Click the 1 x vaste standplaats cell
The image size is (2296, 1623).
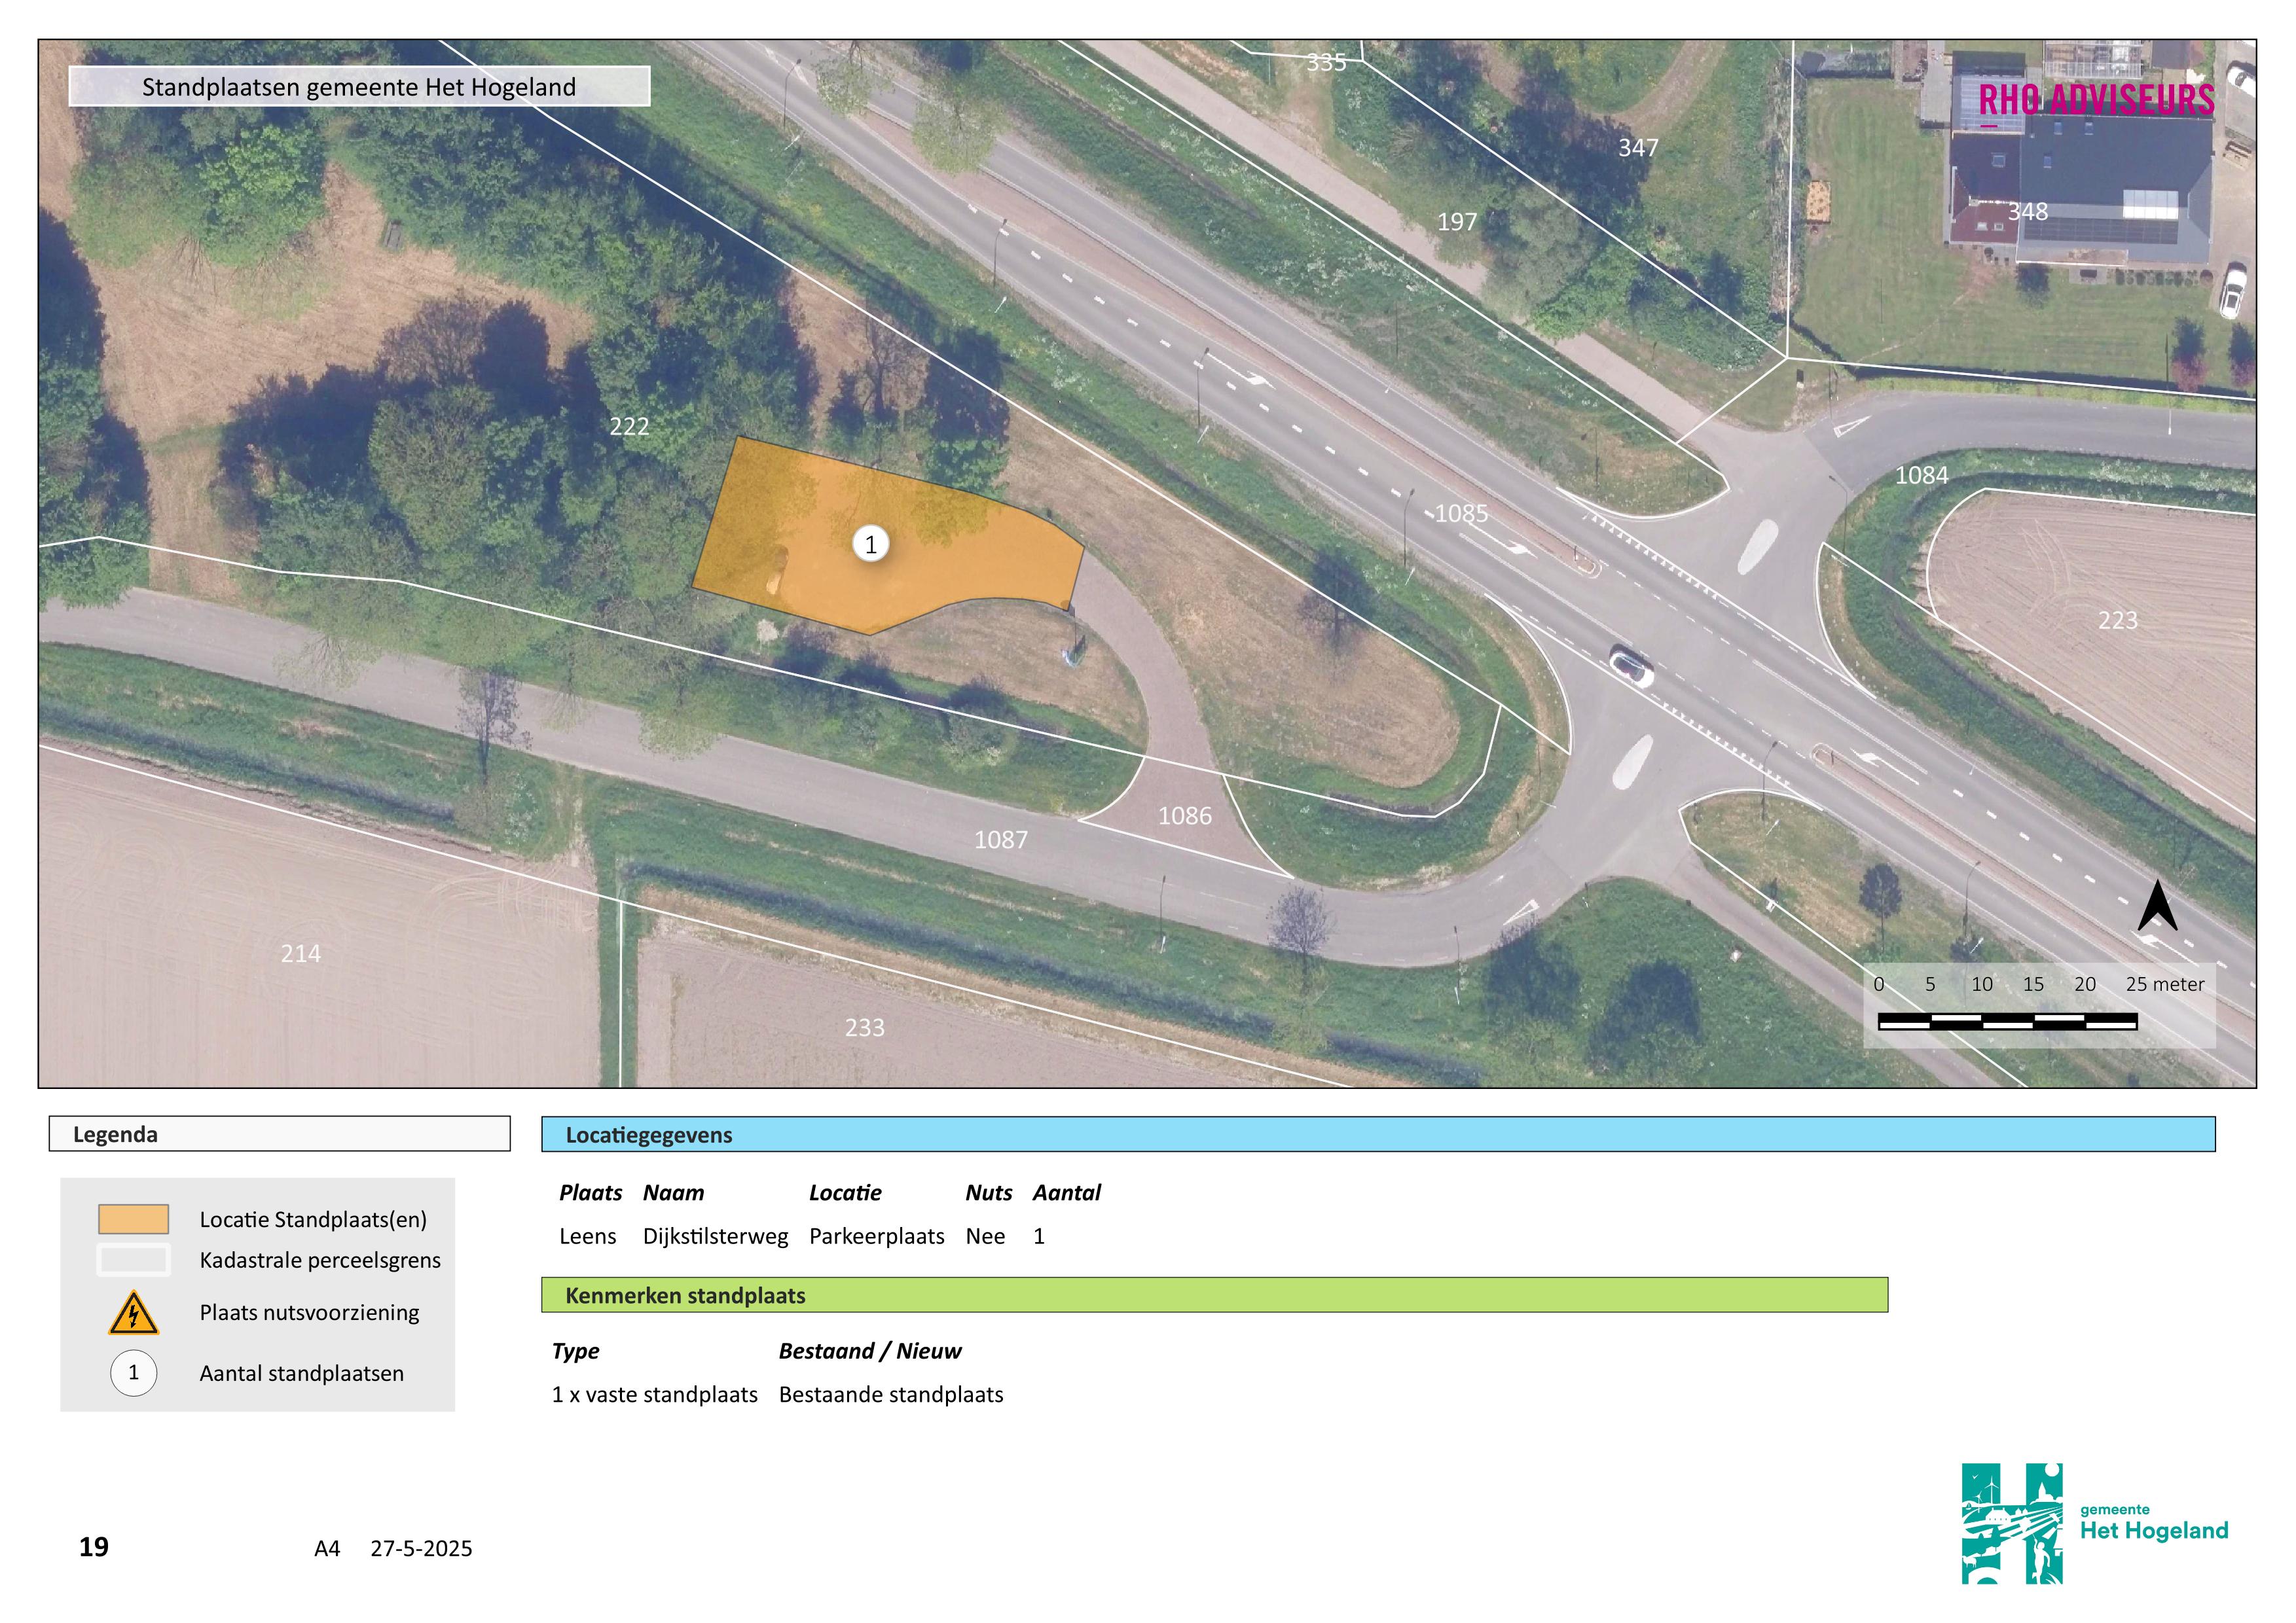click(x=655, y=1395)
